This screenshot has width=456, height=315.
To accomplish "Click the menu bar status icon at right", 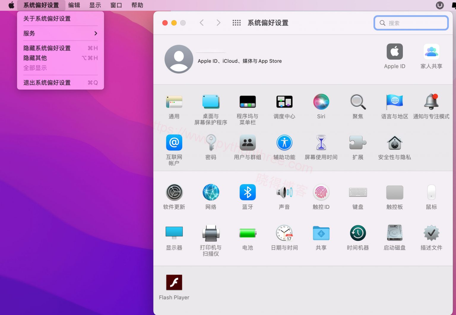I will pos(440,5).
